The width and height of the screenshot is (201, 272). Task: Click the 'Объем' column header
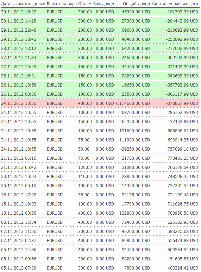tap(85, 4)
